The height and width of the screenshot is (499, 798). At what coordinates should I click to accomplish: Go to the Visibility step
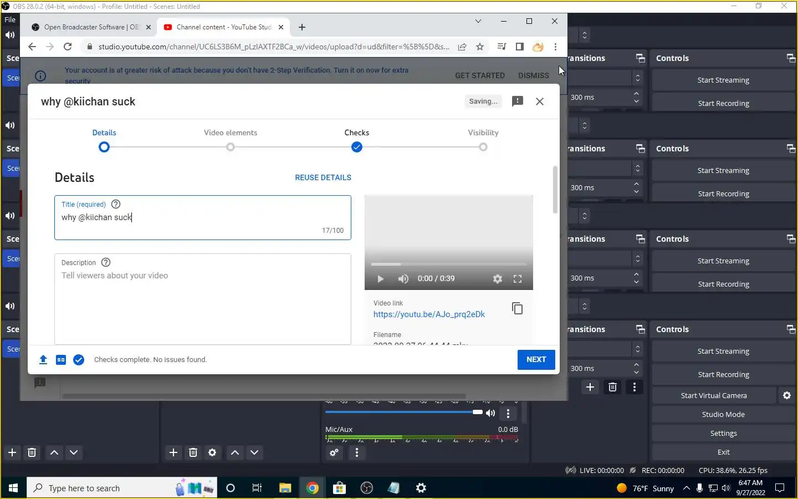pos(483,140)
